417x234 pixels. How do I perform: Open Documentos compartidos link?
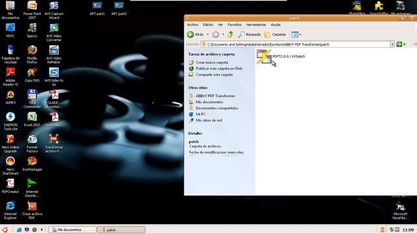[x=217, y=108]
